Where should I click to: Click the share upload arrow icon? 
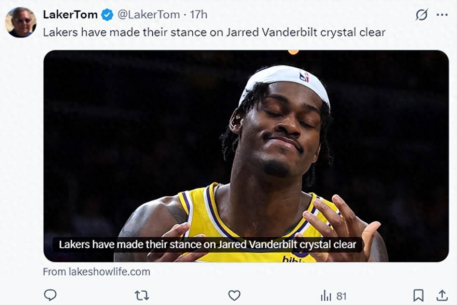[x=442, y=295]
